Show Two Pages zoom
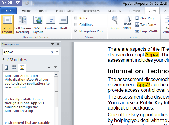 pos(145,25)
